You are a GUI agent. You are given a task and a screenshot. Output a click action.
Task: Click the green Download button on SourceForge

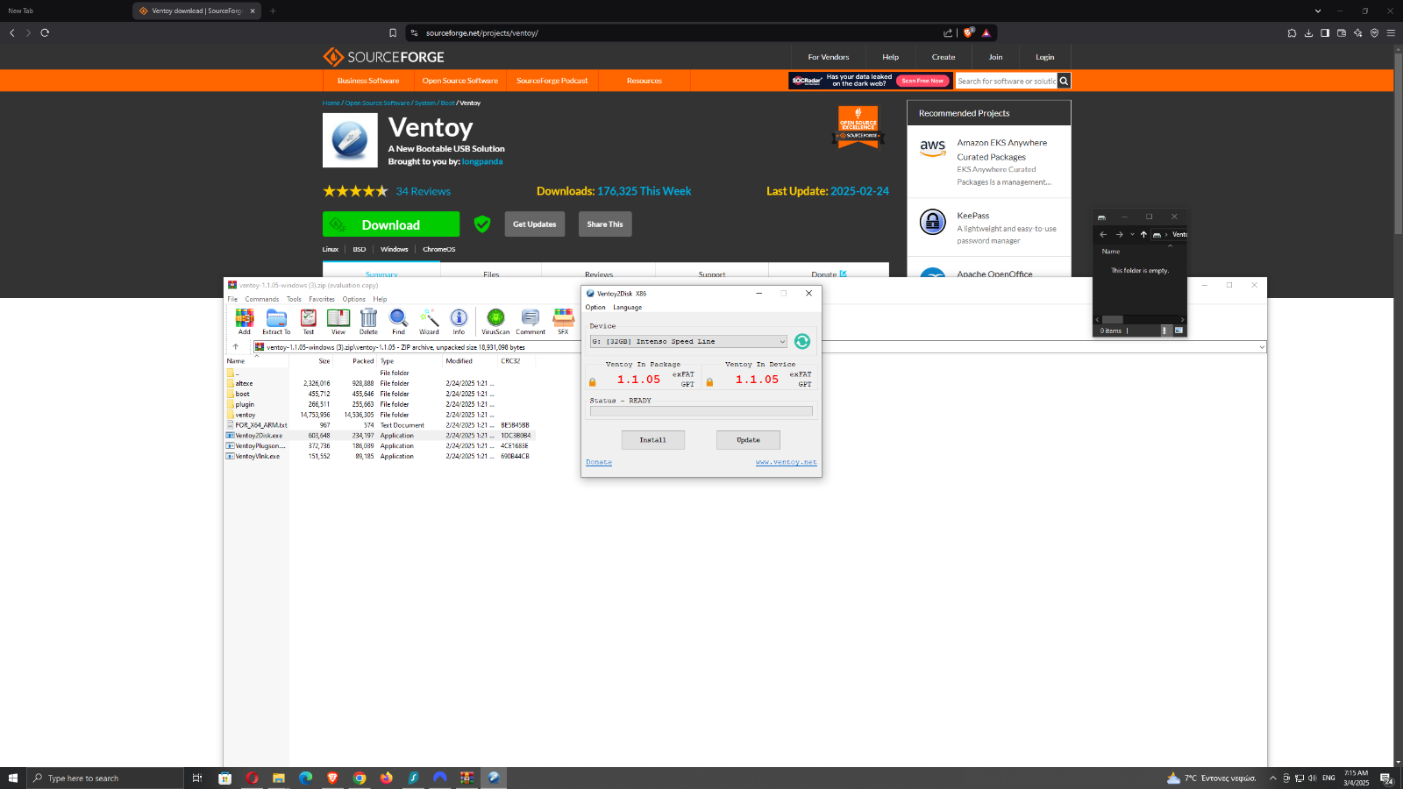[391, 224]
